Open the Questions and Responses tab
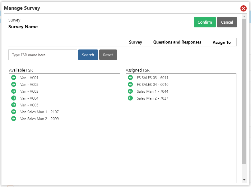Viewport: 251px width, 187px height. 177,42
